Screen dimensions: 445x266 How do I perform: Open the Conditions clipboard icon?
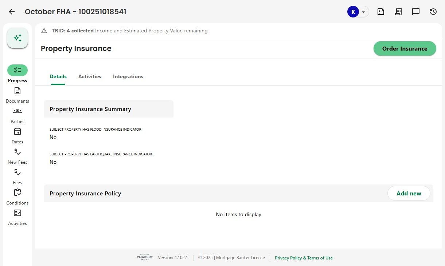(17, 192)
